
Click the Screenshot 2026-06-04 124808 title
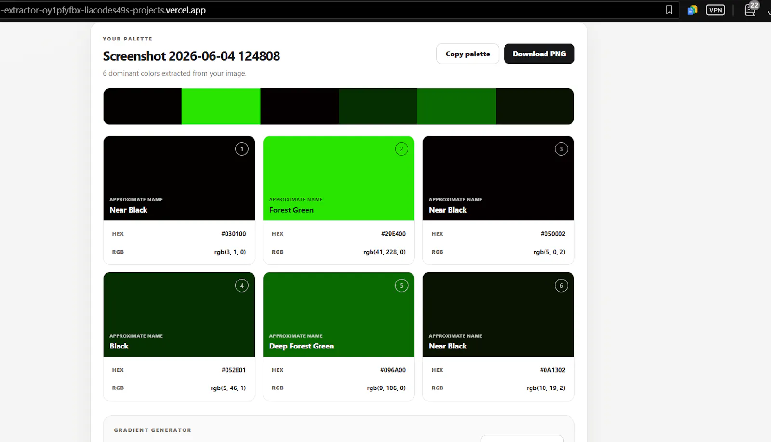coord(191,56)
